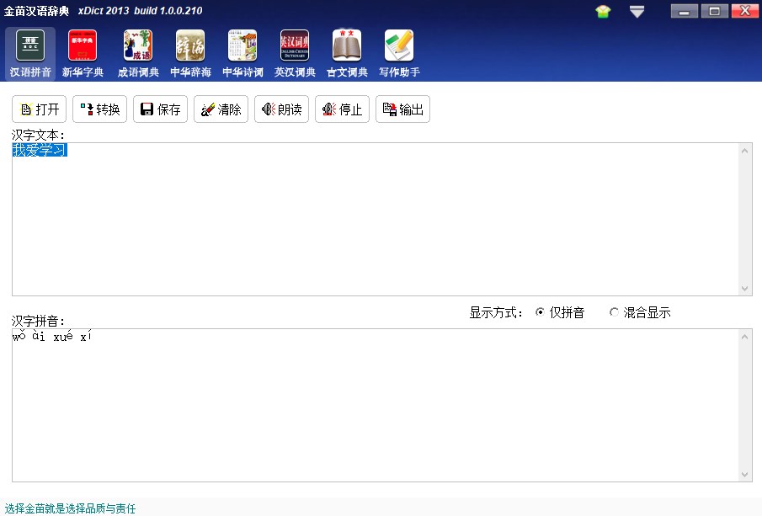Image resolution: width=762 pixels, height=516 pixels.
Task: Click the highlighted text 我爱学习
Action: pyautogui.click(x=40, y=150)
